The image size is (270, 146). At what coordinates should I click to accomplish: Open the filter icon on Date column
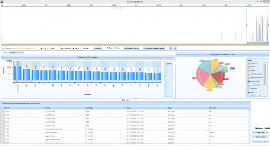[166, 107]
